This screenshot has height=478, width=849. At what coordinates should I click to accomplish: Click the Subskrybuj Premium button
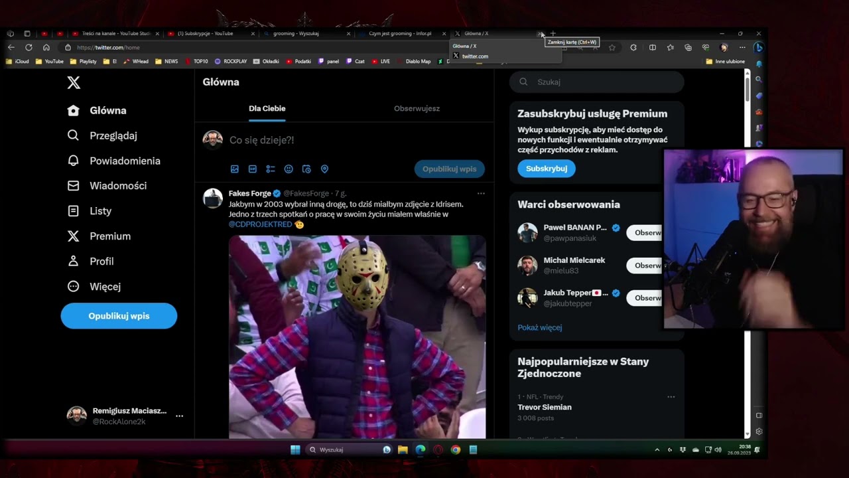coord(547,169)
